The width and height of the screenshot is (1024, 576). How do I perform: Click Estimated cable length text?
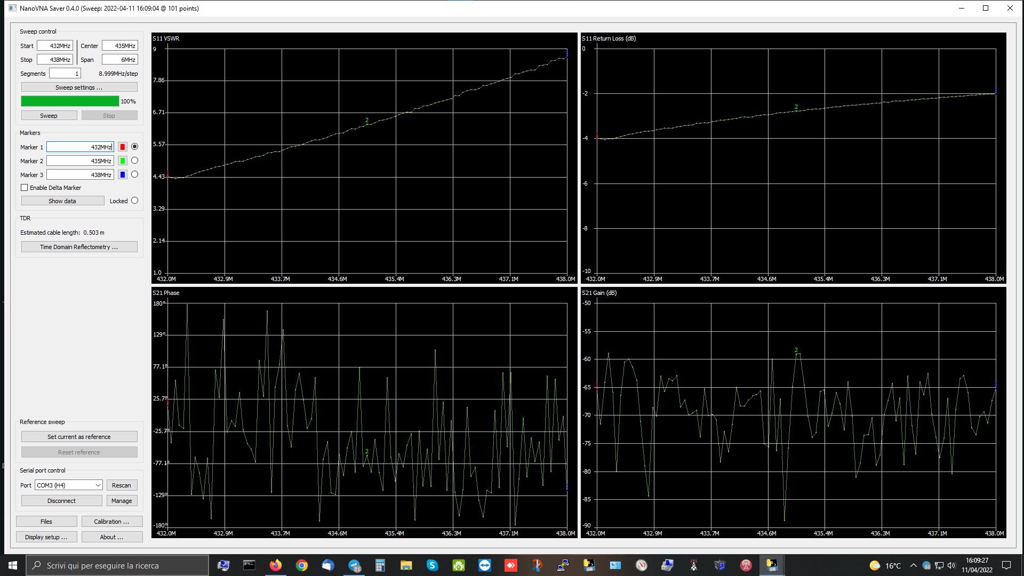click(62, 233)
